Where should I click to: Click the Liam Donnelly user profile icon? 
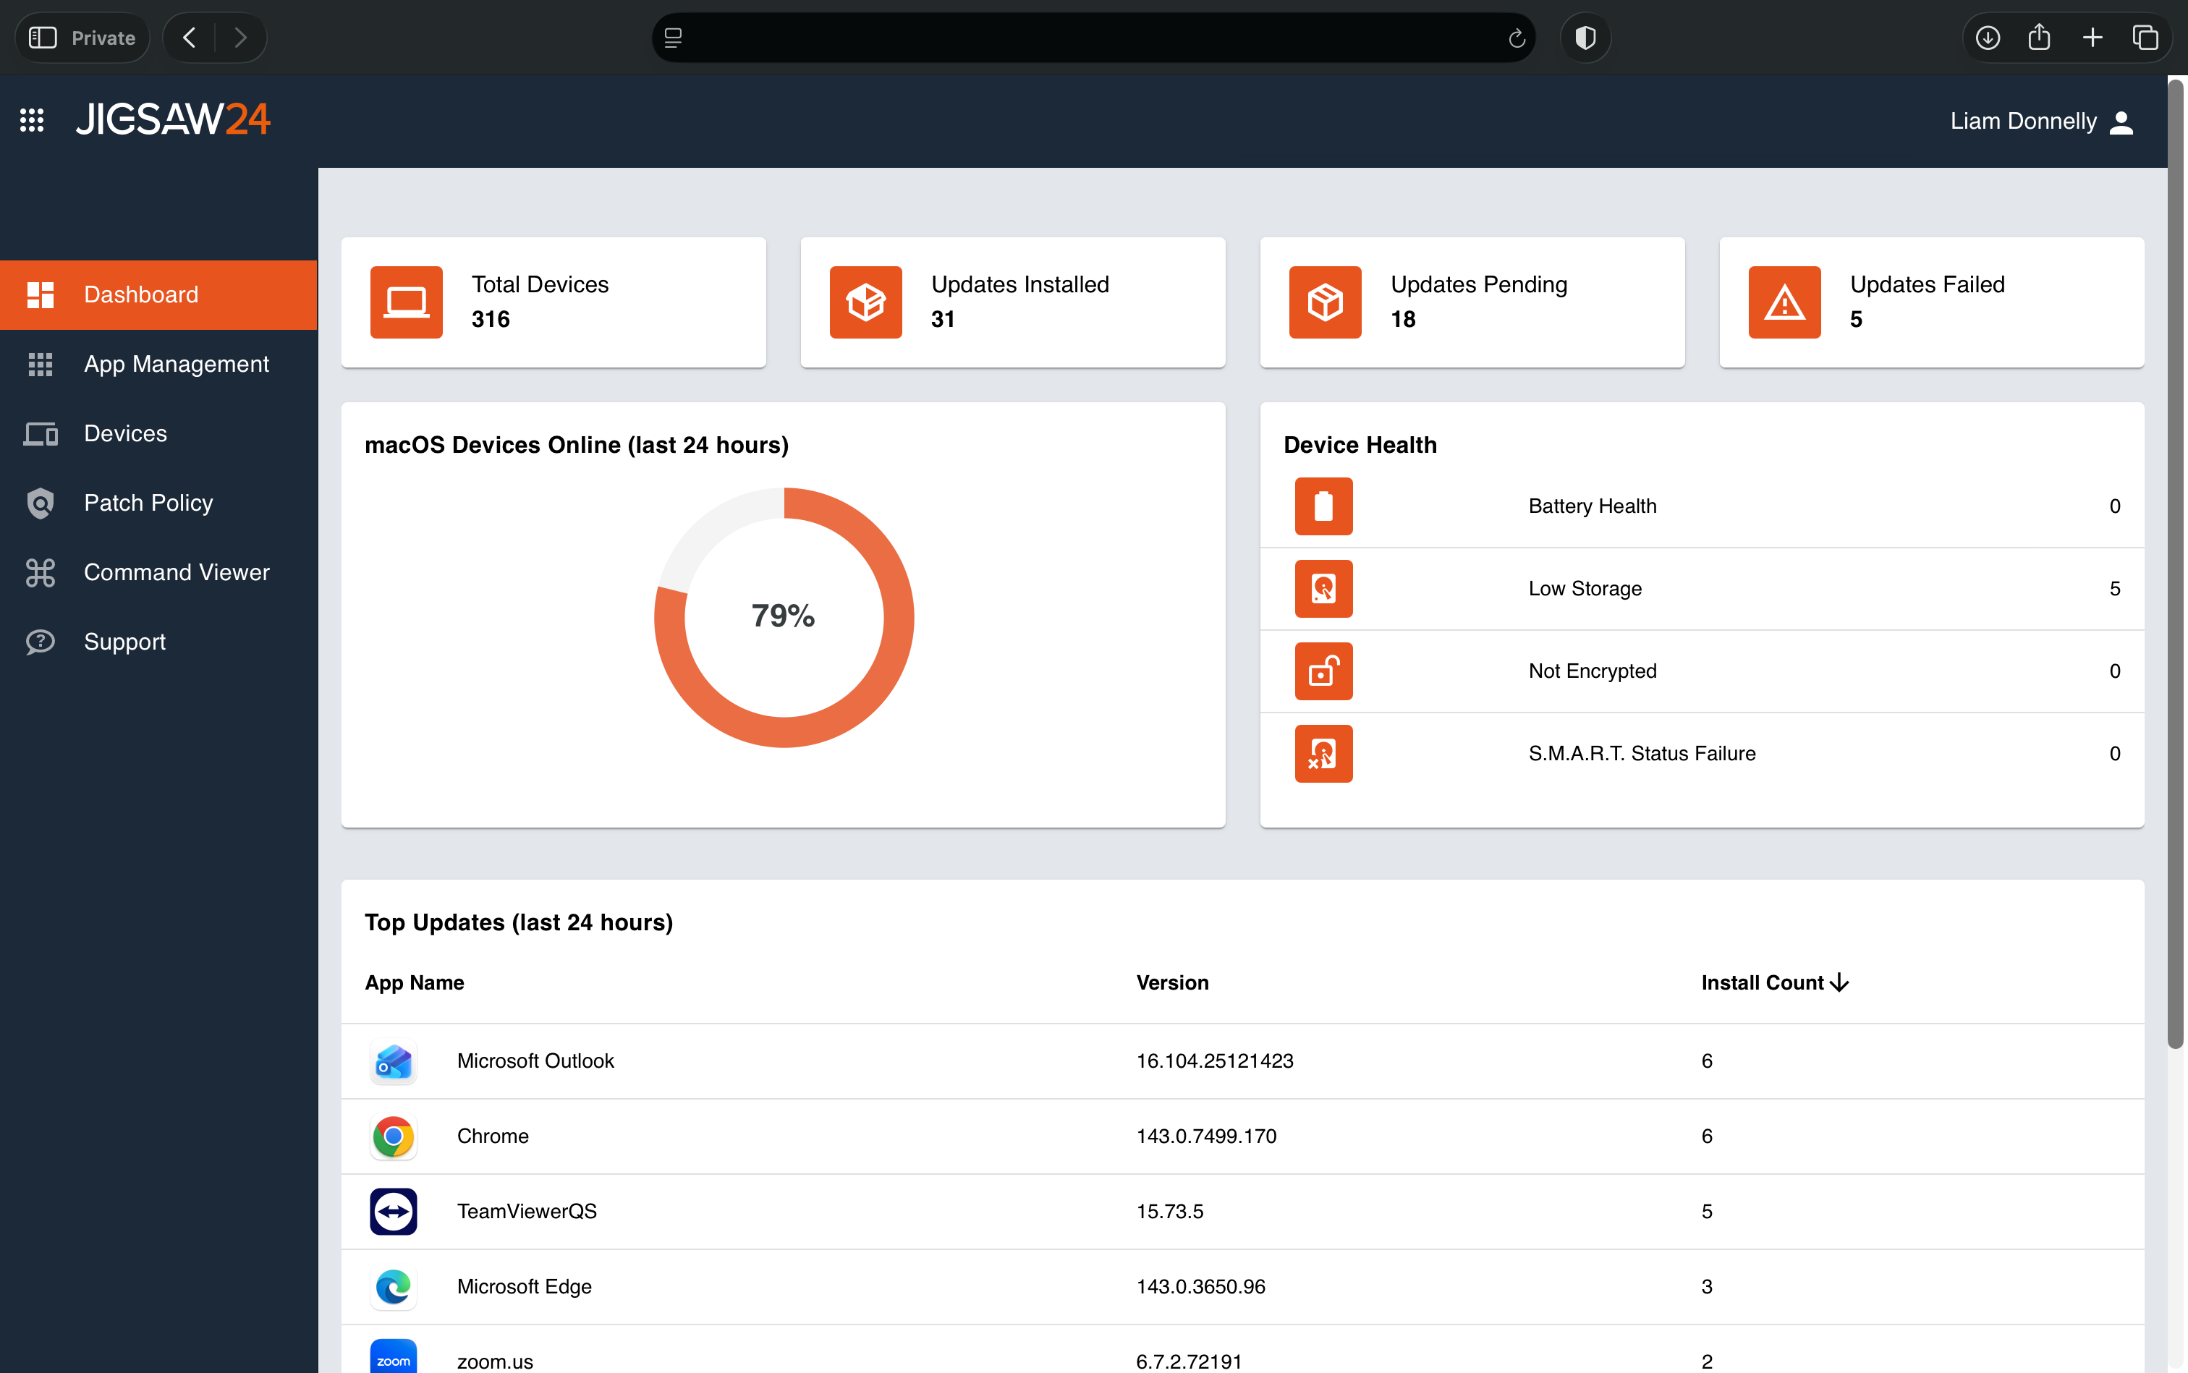(2121, 122)
